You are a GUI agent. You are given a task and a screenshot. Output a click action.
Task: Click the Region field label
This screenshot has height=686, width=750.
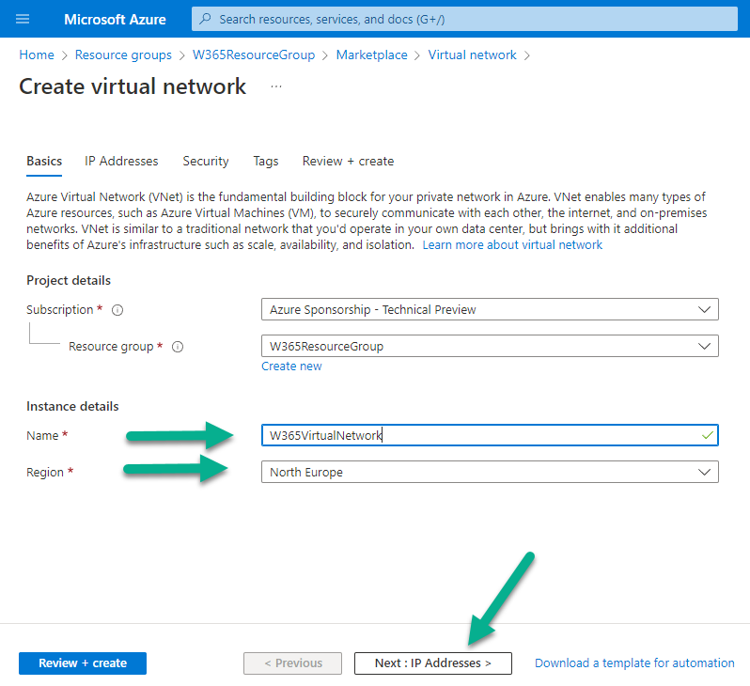pyautogui.click(x=44, y=472)
